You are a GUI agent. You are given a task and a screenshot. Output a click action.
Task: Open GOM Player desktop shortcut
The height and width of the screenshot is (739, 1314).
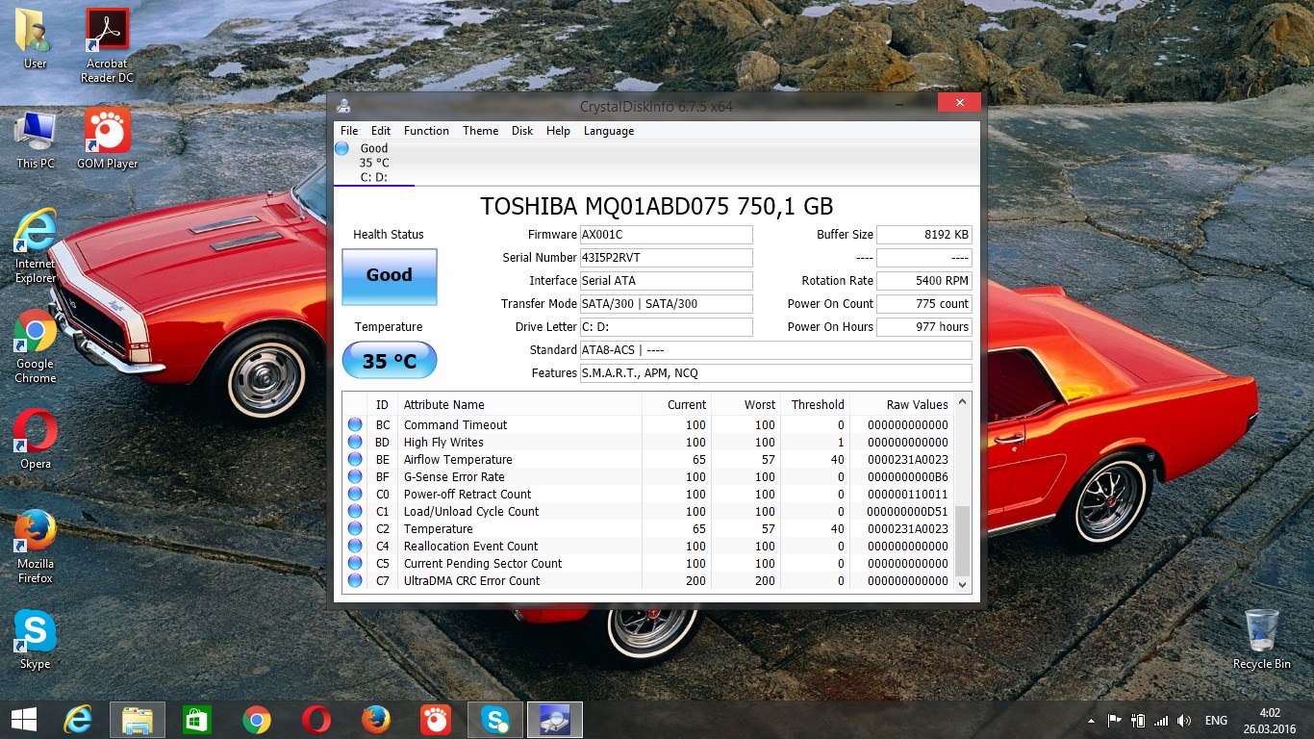tap(107, 139)
